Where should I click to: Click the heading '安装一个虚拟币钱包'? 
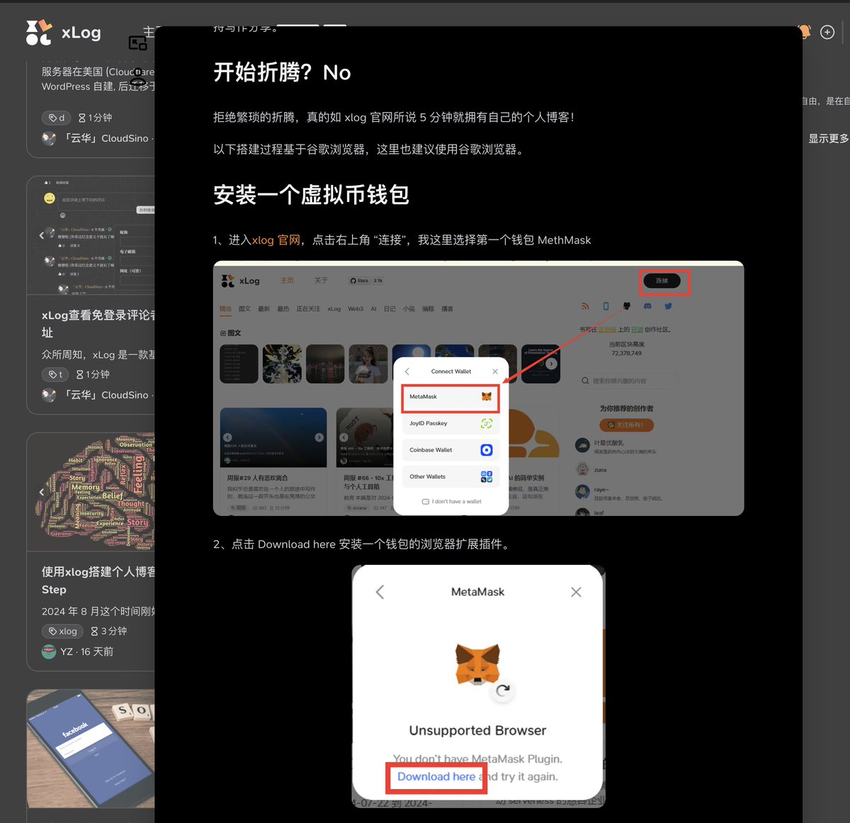click(311, 195)
